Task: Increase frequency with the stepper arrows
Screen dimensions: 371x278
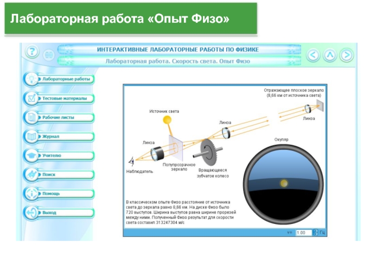Action: pyautogui.click(x=315, y=231)
